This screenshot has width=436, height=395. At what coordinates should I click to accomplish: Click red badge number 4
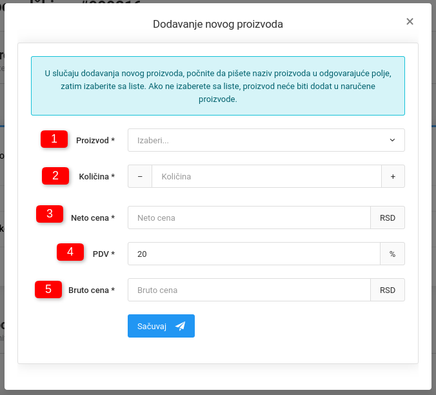(x=70, y=252)
